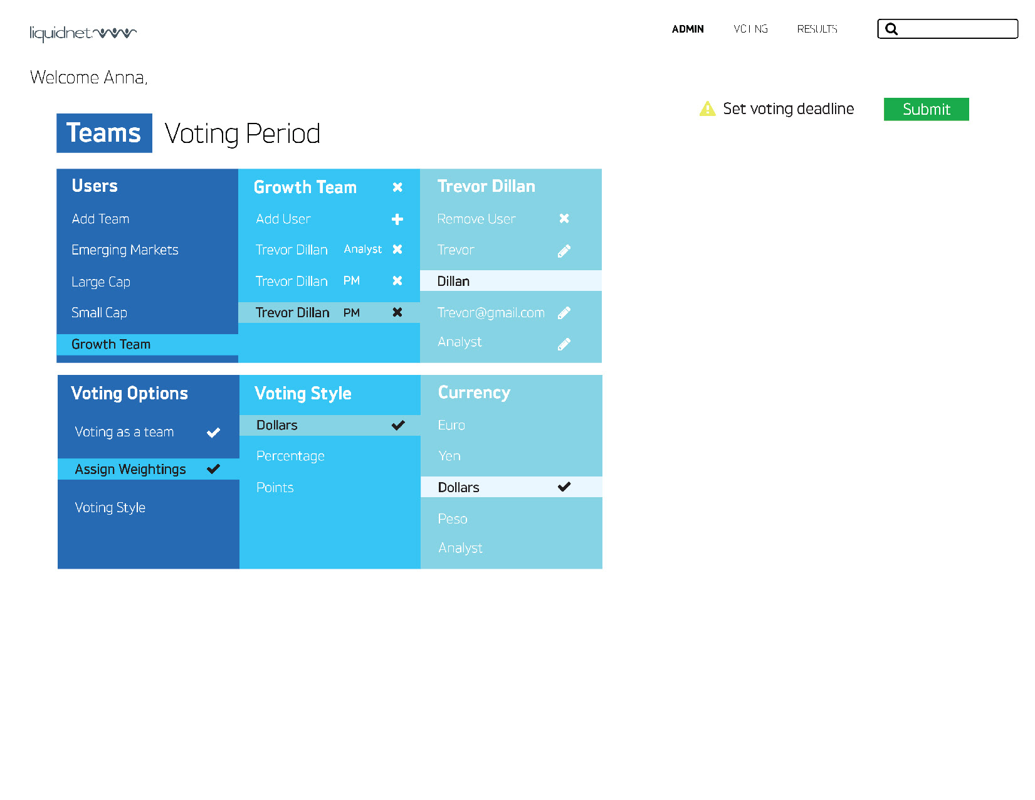Click the Trevor@gmail.com email text
Image resolution: width=1035 pixels, height=800 pixels.
[491, 313]
